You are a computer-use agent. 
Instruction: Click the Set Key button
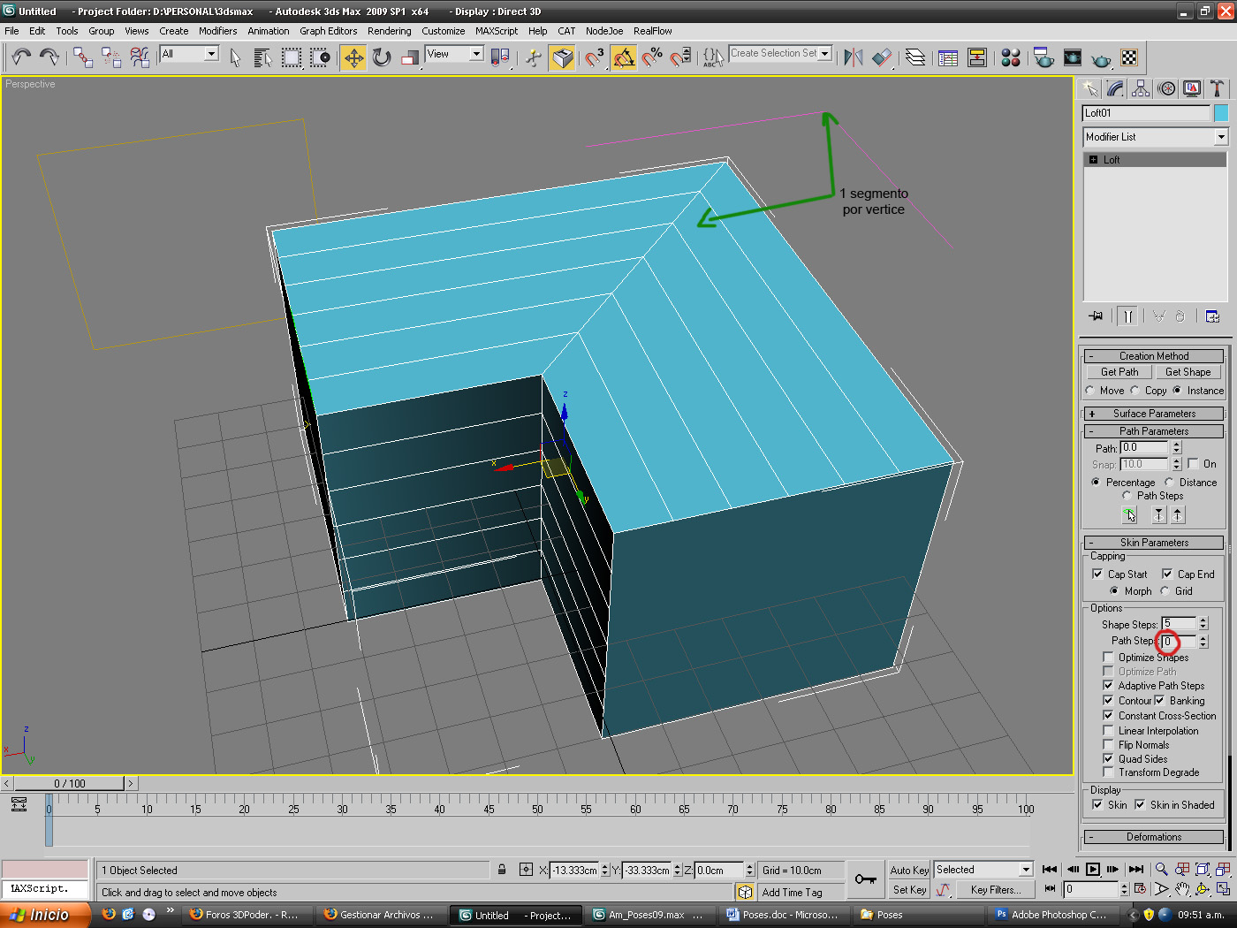point(909,890)
